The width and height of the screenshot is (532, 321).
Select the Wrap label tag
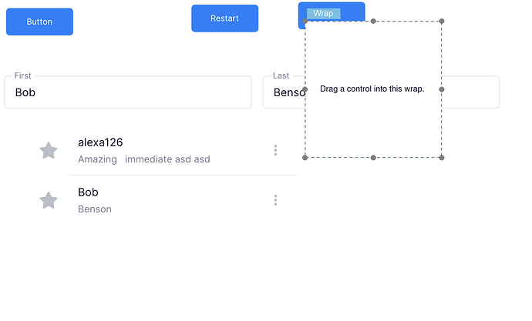point(323,13)
